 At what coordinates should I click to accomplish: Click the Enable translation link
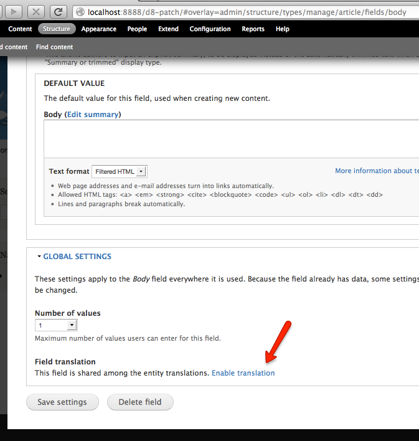pyautogui.click(x=243, y=373)
